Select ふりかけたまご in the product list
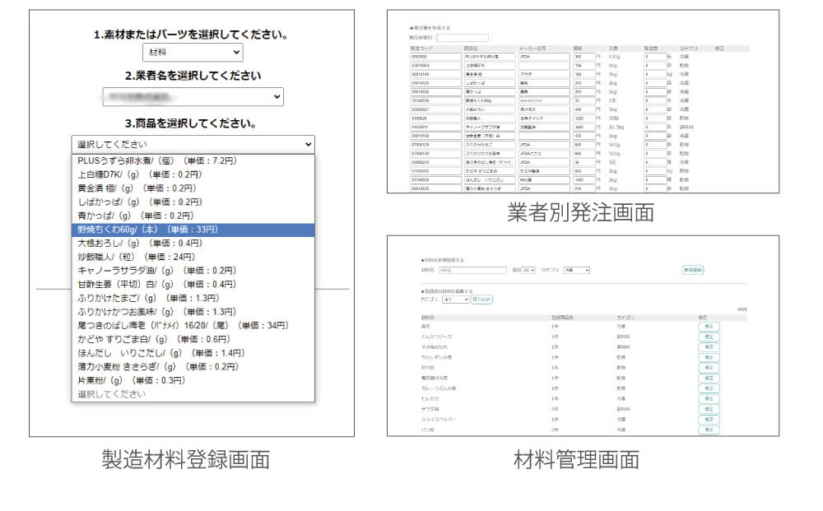 193,298
